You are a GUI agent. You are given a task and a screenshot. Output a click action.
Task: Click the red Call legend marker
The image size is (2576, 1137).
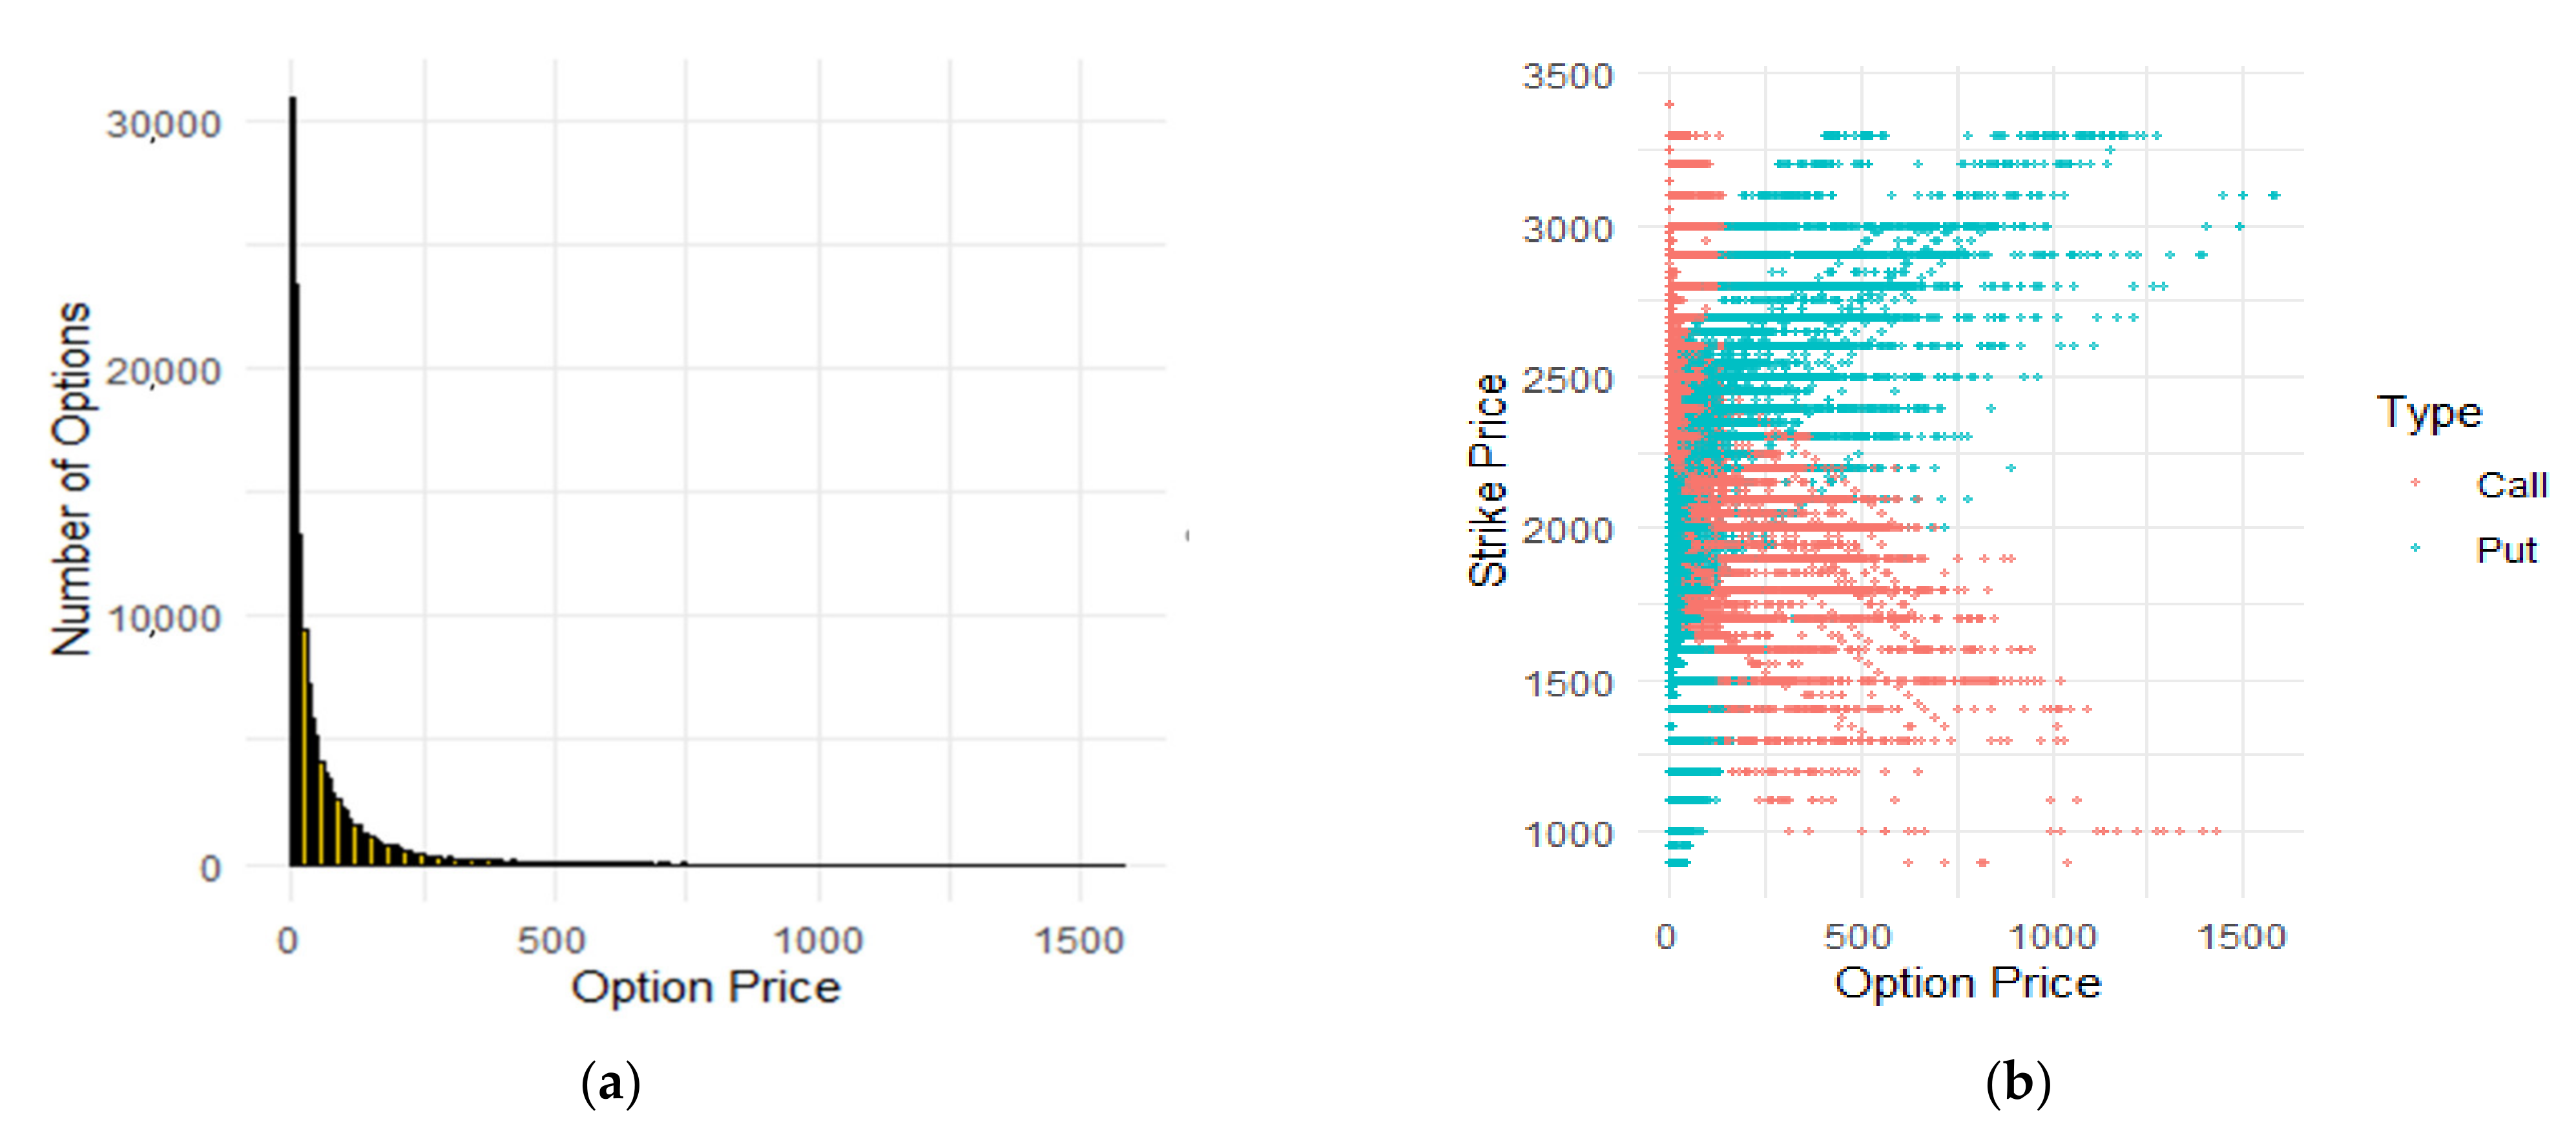coord(2415,484)
